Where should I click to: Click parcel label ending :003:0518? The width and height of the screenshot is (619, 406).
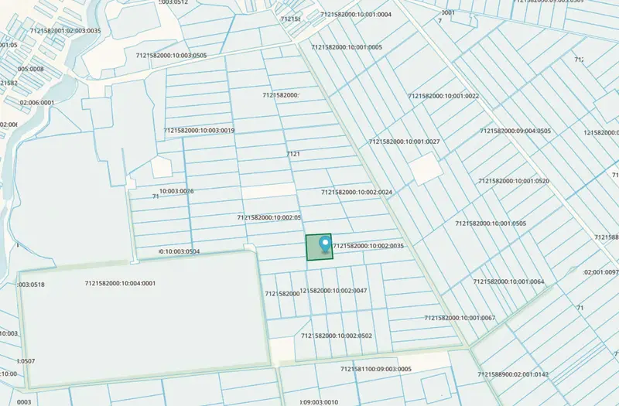tap(31, 285)
